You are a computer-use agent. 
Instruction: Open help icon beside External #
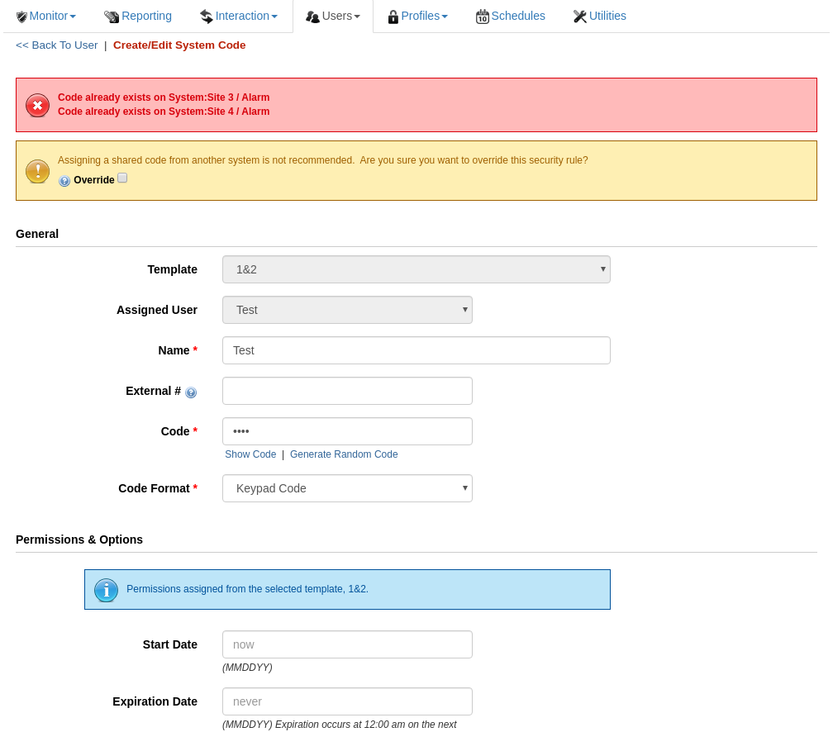coord(191,392)
